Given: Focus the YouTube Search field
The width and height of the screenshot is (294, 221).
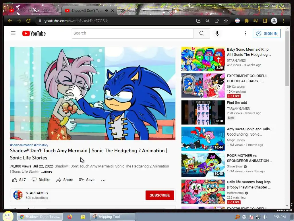Looking at the screenshot, I should click(133, 33).
